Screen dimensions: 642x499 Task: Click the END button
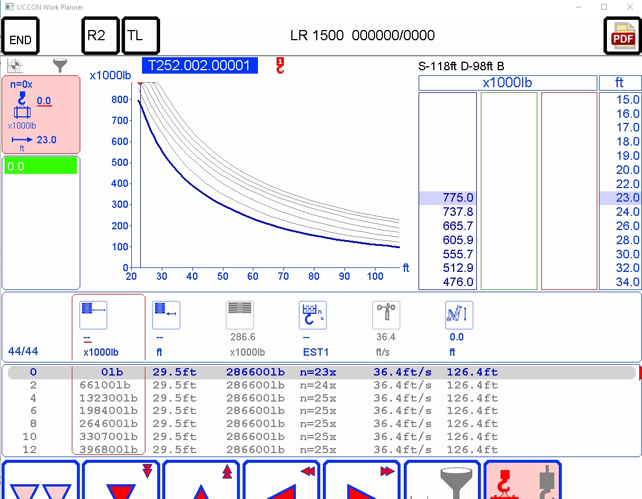click(x=20, y=36)
